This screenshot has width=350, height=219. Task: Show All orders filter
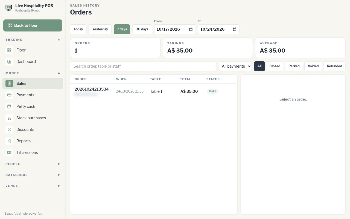[x=259, y=66]
